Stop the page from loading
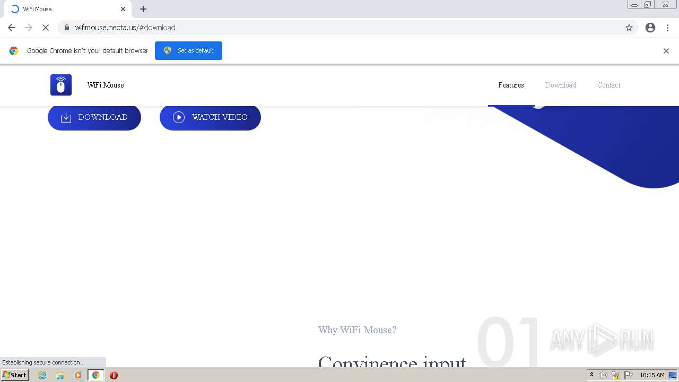Viewport: 679px width, 382px height. [46, 28]
